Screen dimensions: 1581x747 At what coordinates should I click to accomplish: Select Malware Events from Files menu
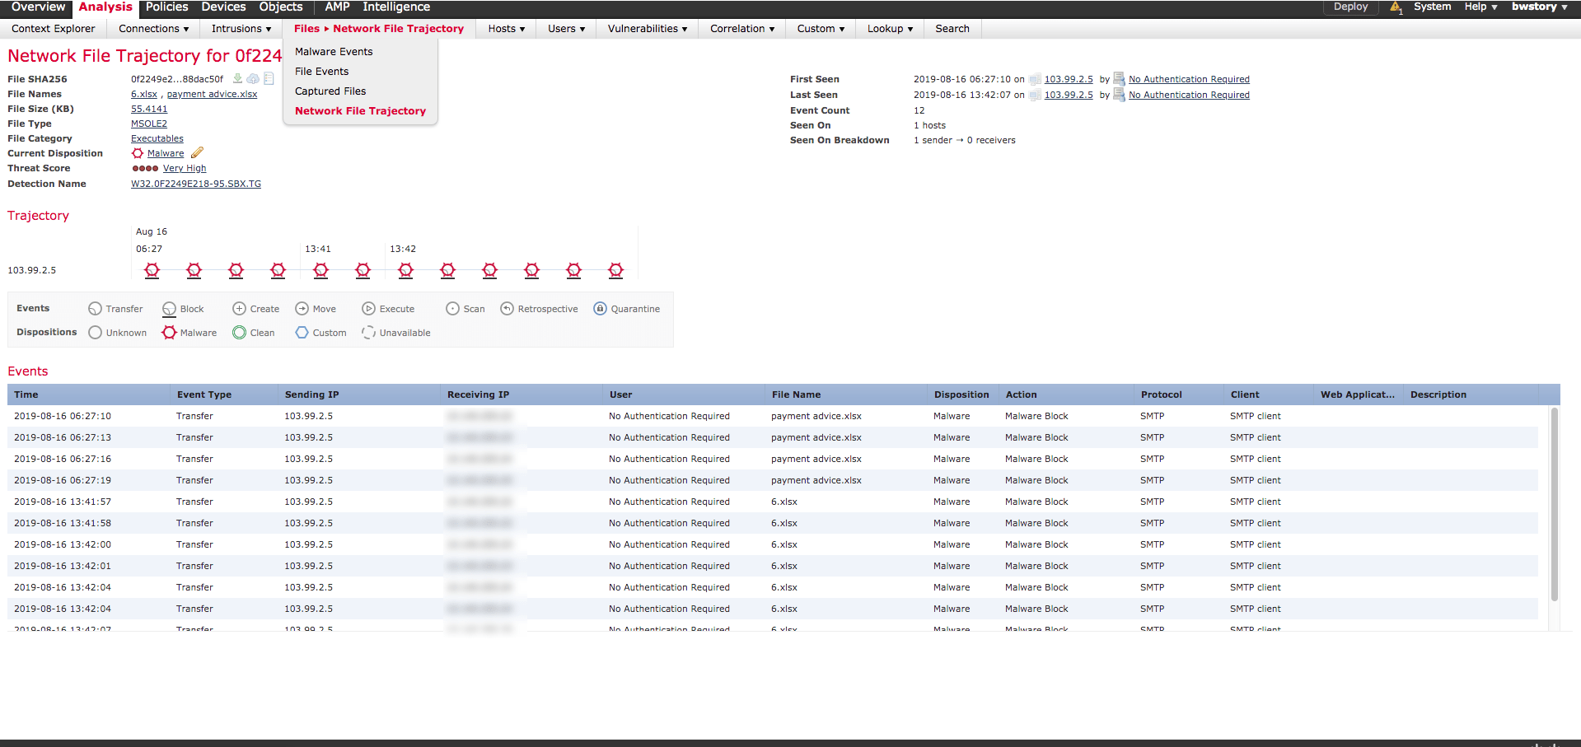[x=334, y=52]
